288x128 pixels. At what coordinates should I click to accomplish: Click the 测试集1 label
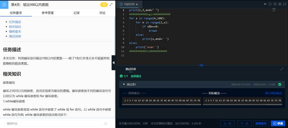(131, 84)
